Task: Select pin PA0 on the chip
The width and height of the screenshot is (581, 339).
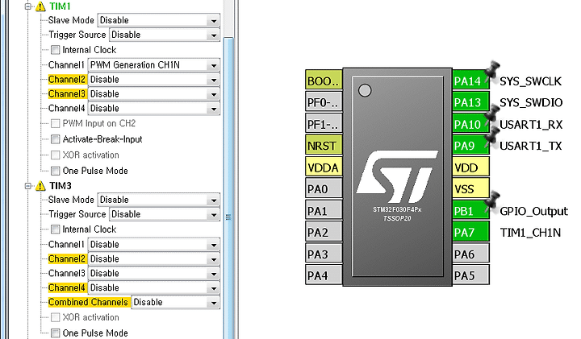Action: [324, 189]
